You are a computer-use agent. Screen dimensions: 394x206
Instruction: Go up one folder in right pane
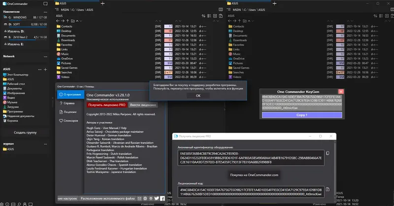pos(239,21)
